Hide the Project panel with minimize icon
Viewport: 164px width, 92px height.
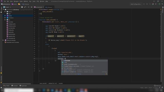32,7
